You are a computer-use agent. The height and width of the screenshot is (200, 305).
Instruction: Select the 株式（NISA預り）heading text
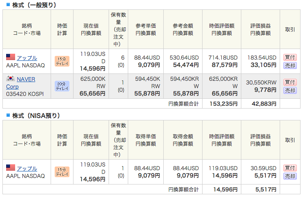pos(36,116)
